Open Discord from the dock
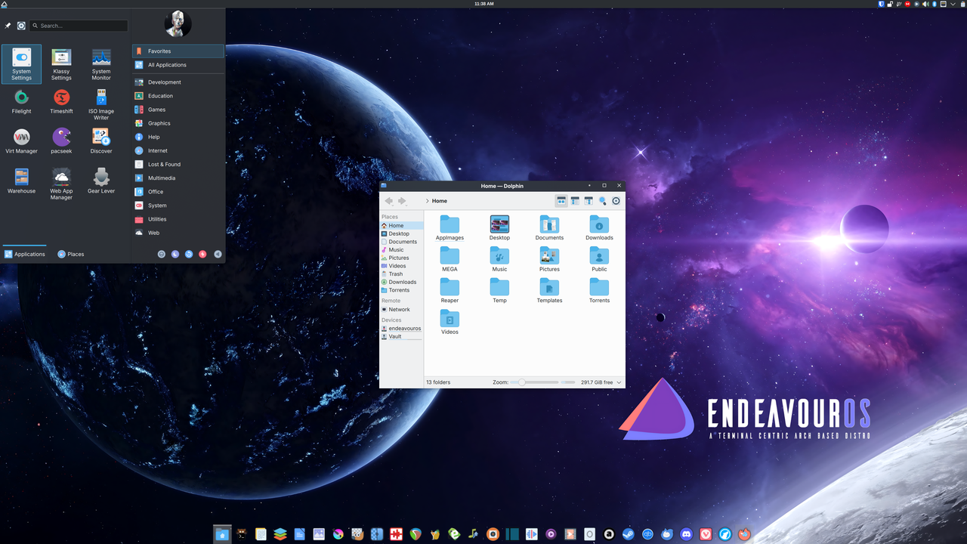 pyautogui.click(x=686, y=534)
